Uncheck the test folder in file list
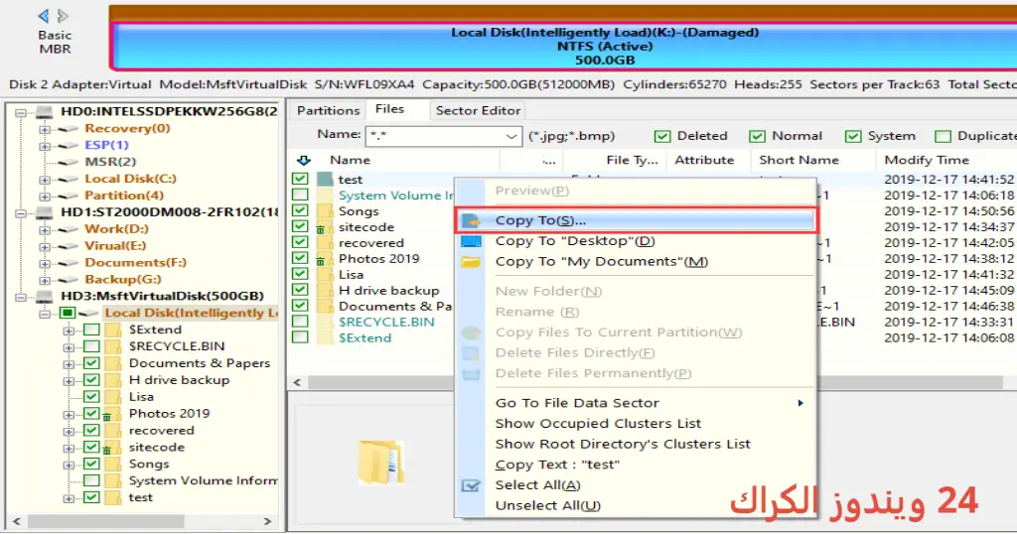1017x534 pixels. point(300,179)
